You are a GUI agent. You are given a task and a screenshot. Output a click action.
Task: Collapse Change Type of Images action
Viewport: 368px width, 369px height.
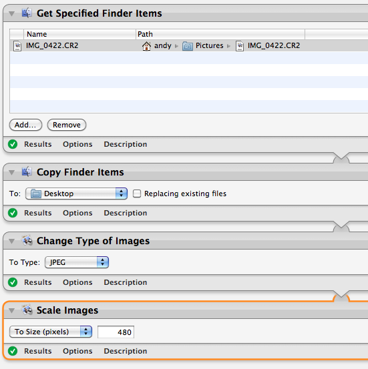11,241
